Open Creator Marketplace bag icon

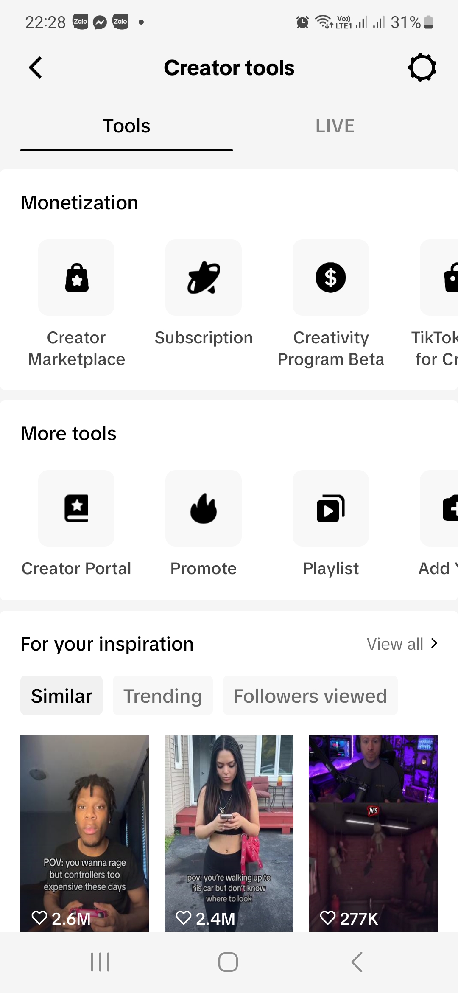point(76,278)
